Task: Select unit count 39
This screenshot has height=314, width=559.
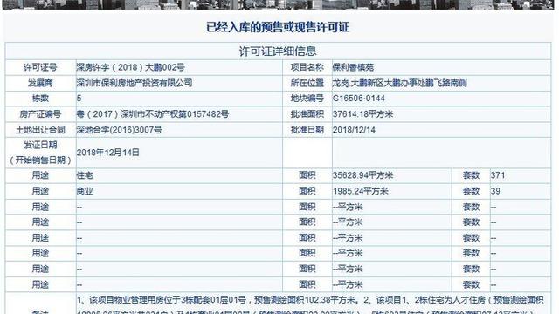Action: pyautogui.click(x=495, y=191)
